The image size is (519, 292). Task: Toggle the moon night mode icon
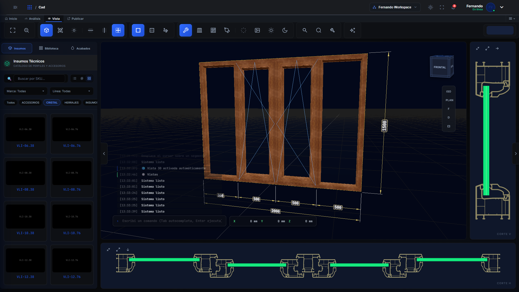[x=285, y=30]
